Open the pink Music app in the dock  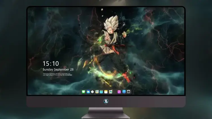[119, 92]
